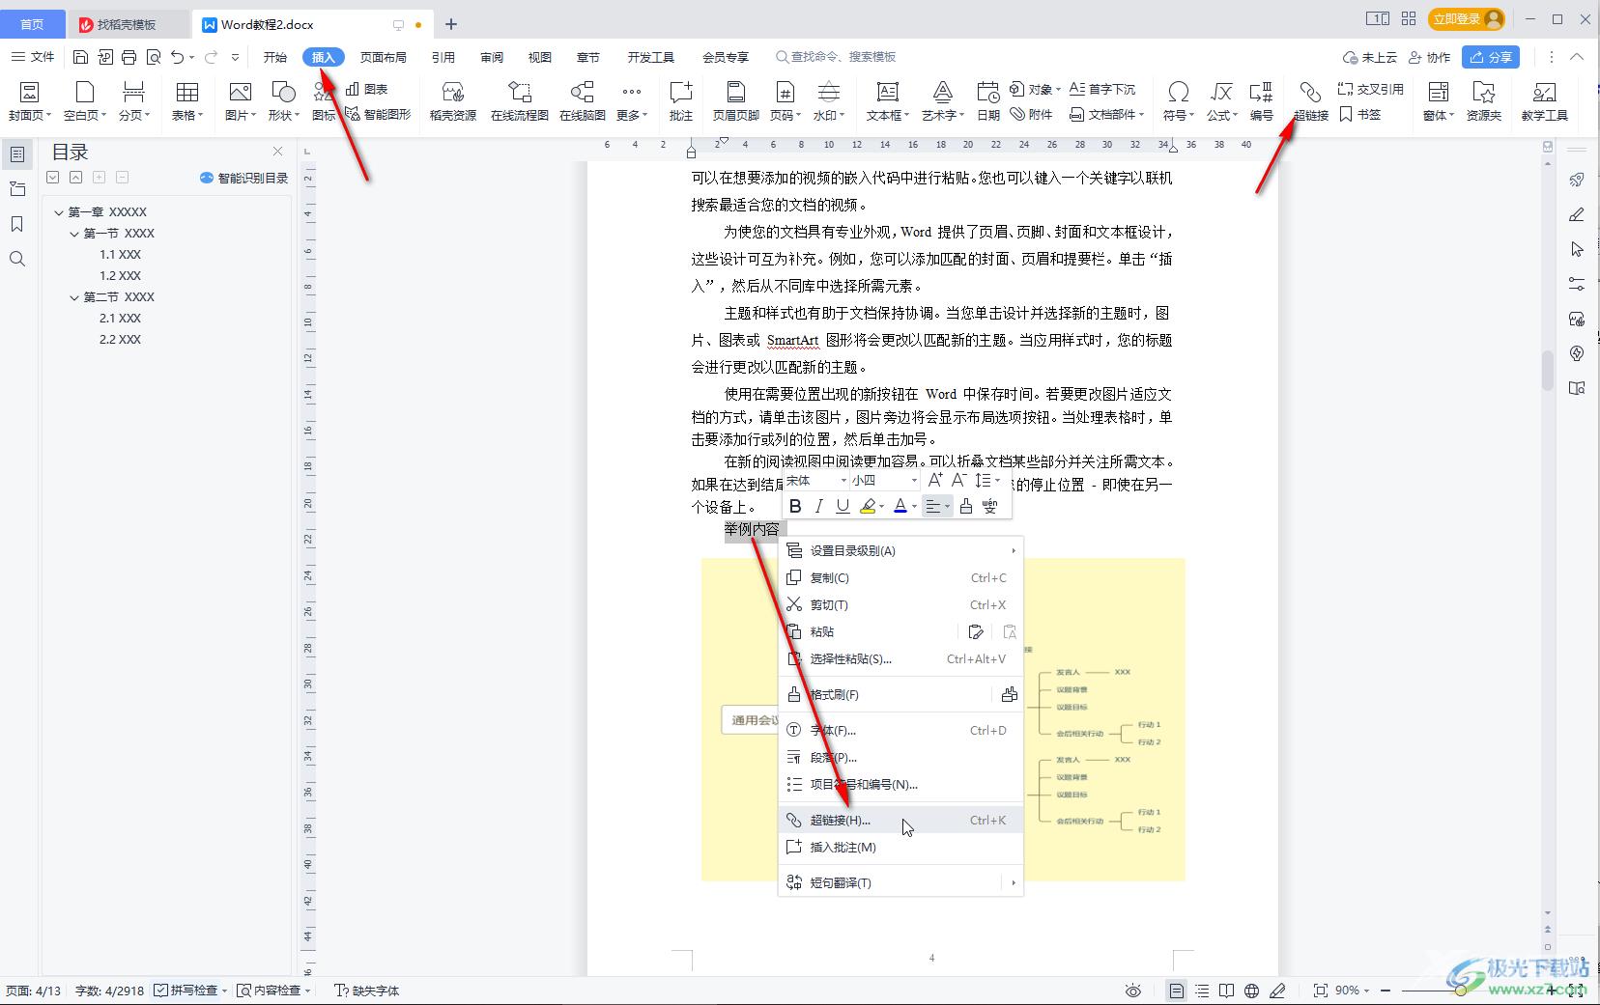
Task: Click the save icon in quick access toolbar
Action: (81, 57)
